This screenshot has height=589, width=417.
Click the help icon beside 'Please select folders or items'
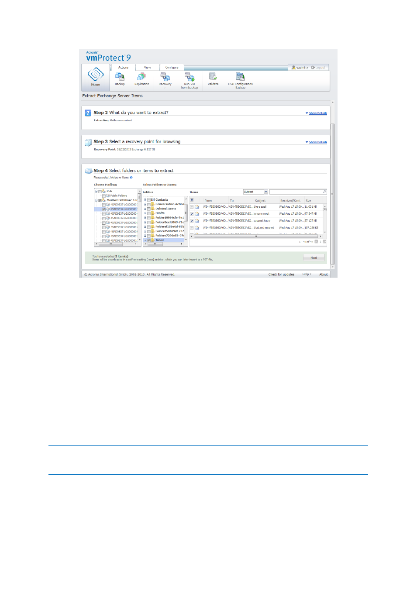click(131, 178)
